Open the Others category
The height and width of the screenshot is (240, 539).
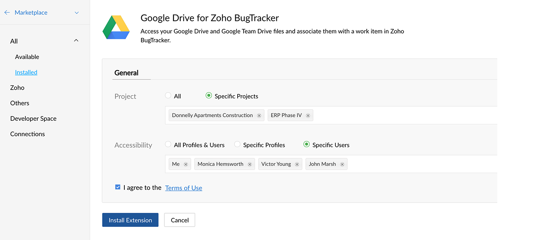point(20,103)
